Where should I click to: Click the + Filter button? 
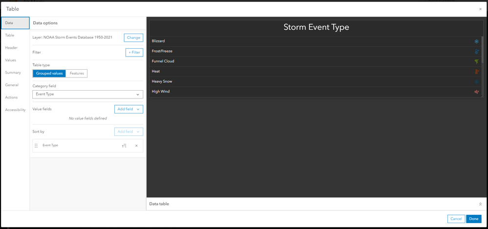click(x=134, y=53)
